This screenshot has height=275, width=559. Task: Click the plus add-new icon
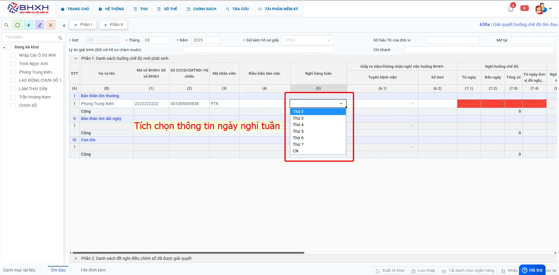(x=29, y=25)
